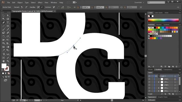Image resolution: width=182 pixels, height=102 pixels.
Task: Switch to the Transparency tab
Action: tap(167, 69)
